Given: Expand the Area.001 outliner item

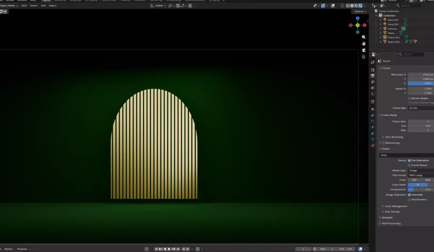Looking at the screenshot, I should point(380,20).
